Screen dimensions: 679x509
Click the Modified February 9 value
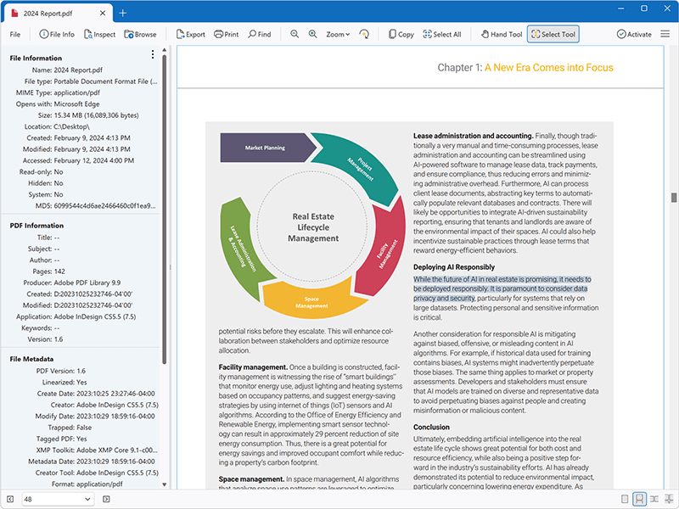click(x=92, y=149)
